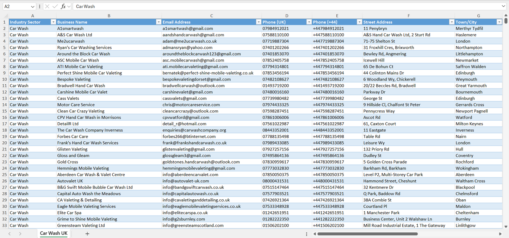Viewport: 509px width, 238px height.
Task: Open Street Address filter dropdown
Action: [452, 22]
